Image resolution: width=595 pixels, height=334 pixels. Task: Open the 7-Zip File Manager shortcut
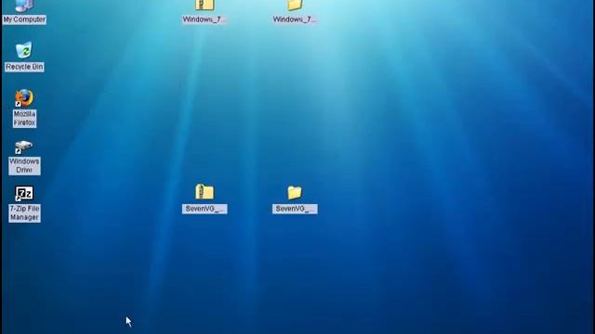click(x=24, y=204)
